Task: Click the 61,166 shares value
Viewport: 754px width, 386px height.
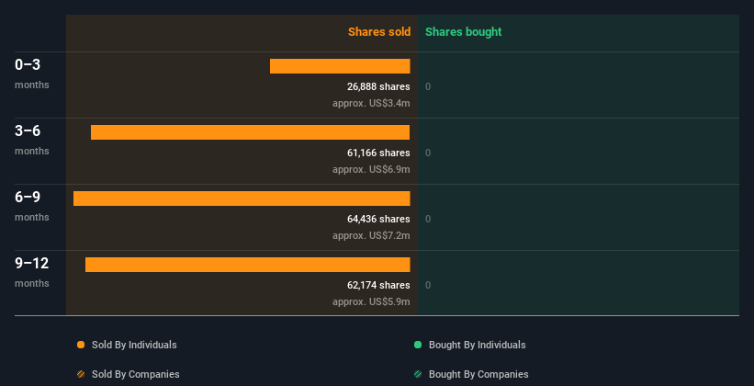Action: click(x=378, y=153)
